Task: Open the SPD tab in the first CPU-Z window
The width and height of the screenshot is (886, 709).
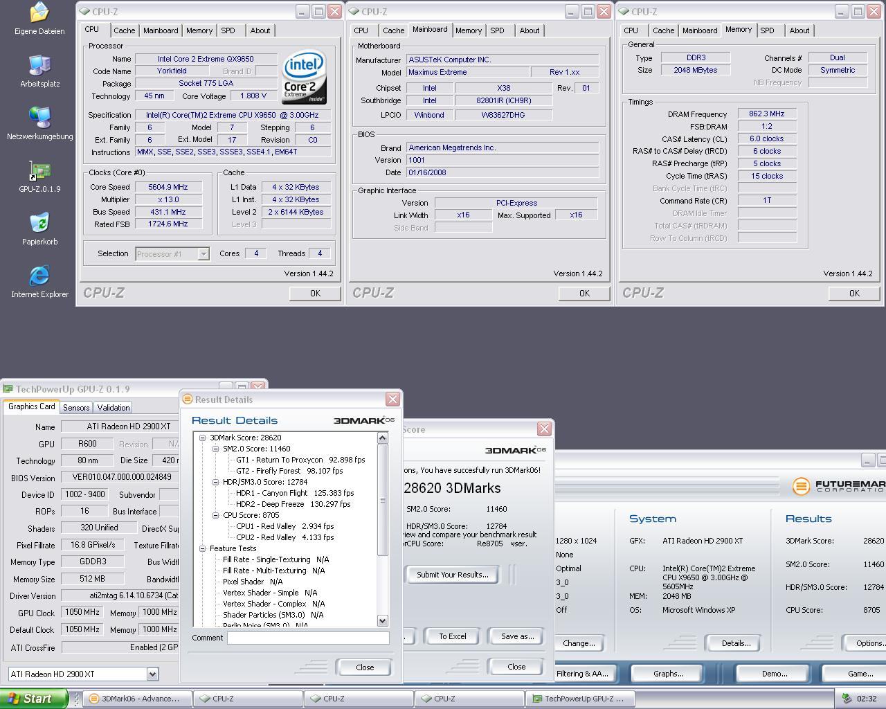Action: pos(228,30)
